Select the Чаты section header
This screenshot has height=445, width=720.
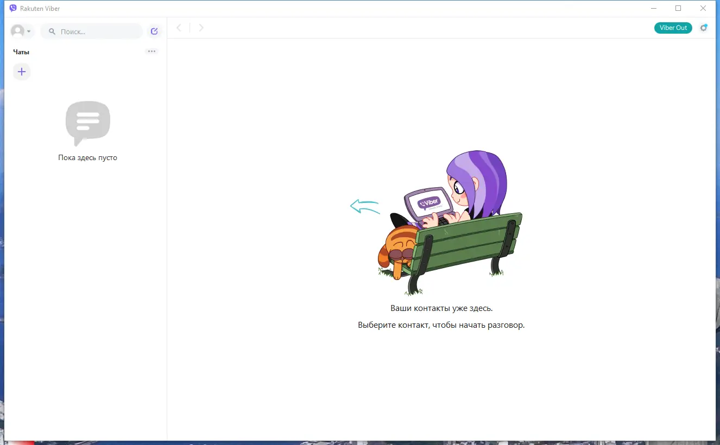point(21,52)
